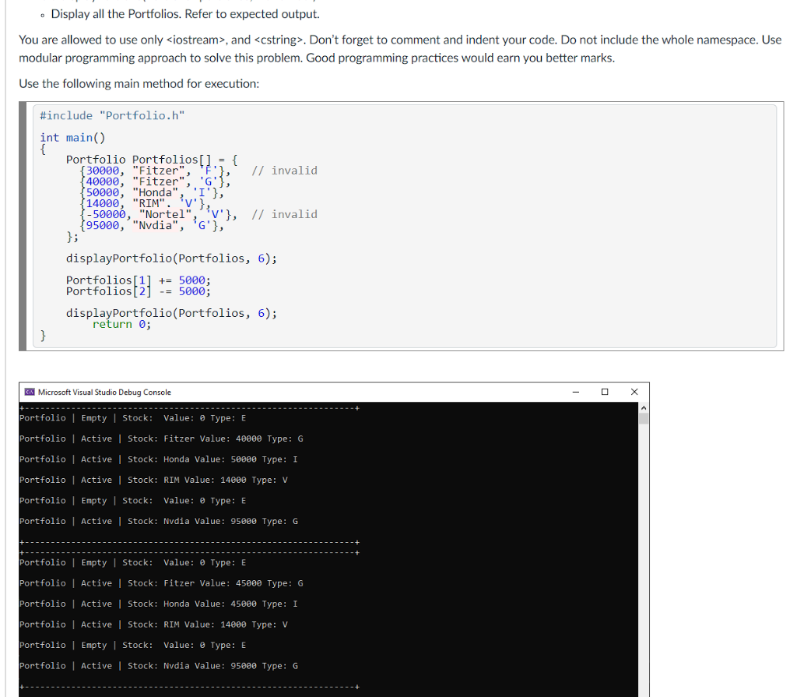
Task: Click the Debug Console close button
Action: coord(634,392)
